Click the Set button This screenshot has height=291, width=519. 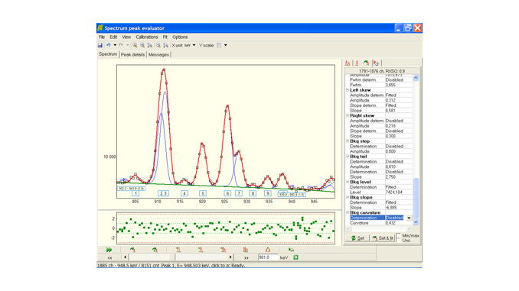(x=357, y=238)
